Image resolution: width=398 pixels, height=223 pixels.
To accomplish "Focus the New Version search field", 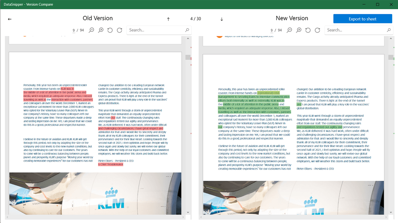I will point(353,30).
